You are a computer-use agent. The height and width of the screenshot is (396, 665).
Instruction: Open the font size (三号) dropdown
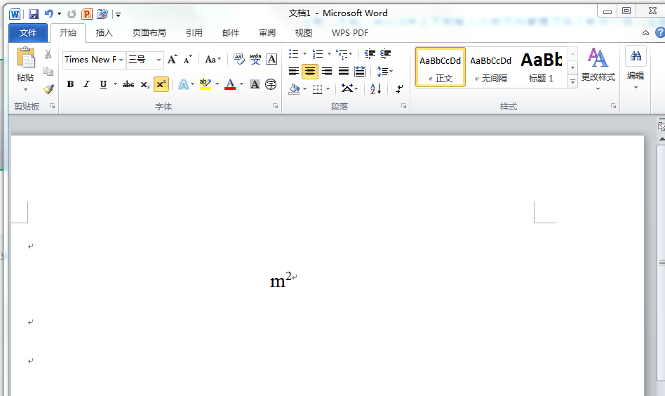click(x=159, y=60)
